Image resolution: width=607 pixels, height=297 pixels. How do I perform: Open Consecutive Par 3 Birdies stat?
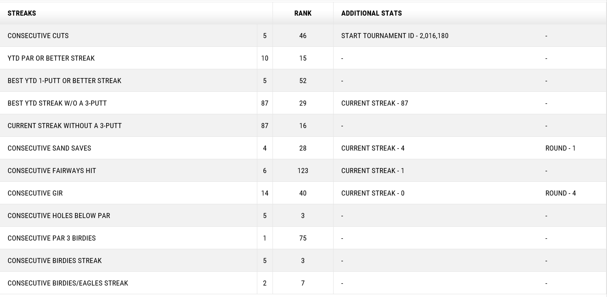(51, 238)
